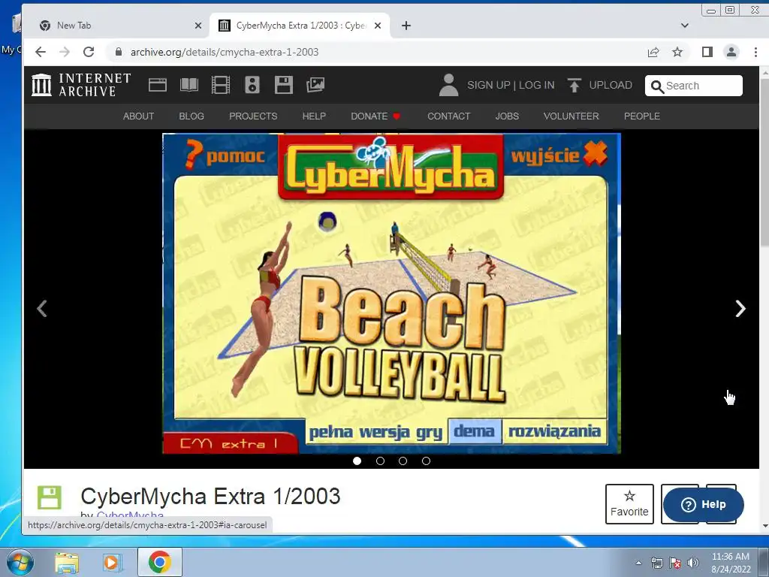Switch to the New Tab browser tab
769x577 pixels.
116,26
